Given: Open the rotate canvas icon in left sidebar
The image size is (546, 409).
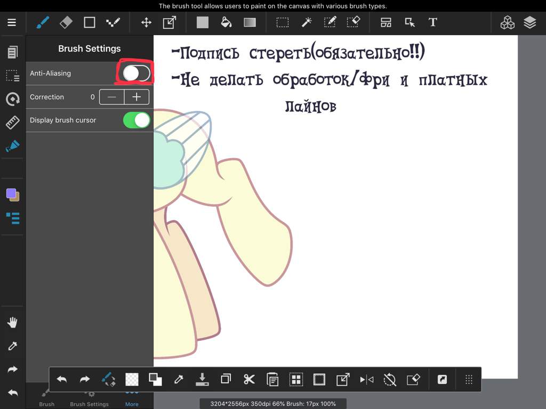Looking at the screenshot, I should pos(13,99).
